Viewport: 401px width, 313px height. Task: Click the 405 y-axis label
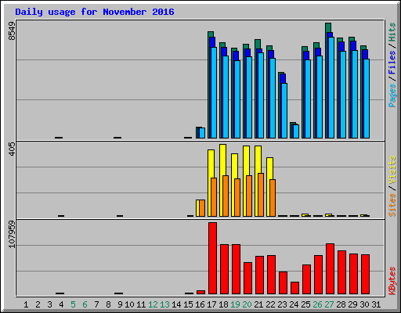pos(12,149)
